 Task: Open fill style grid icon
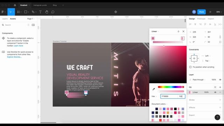[215, 87]
